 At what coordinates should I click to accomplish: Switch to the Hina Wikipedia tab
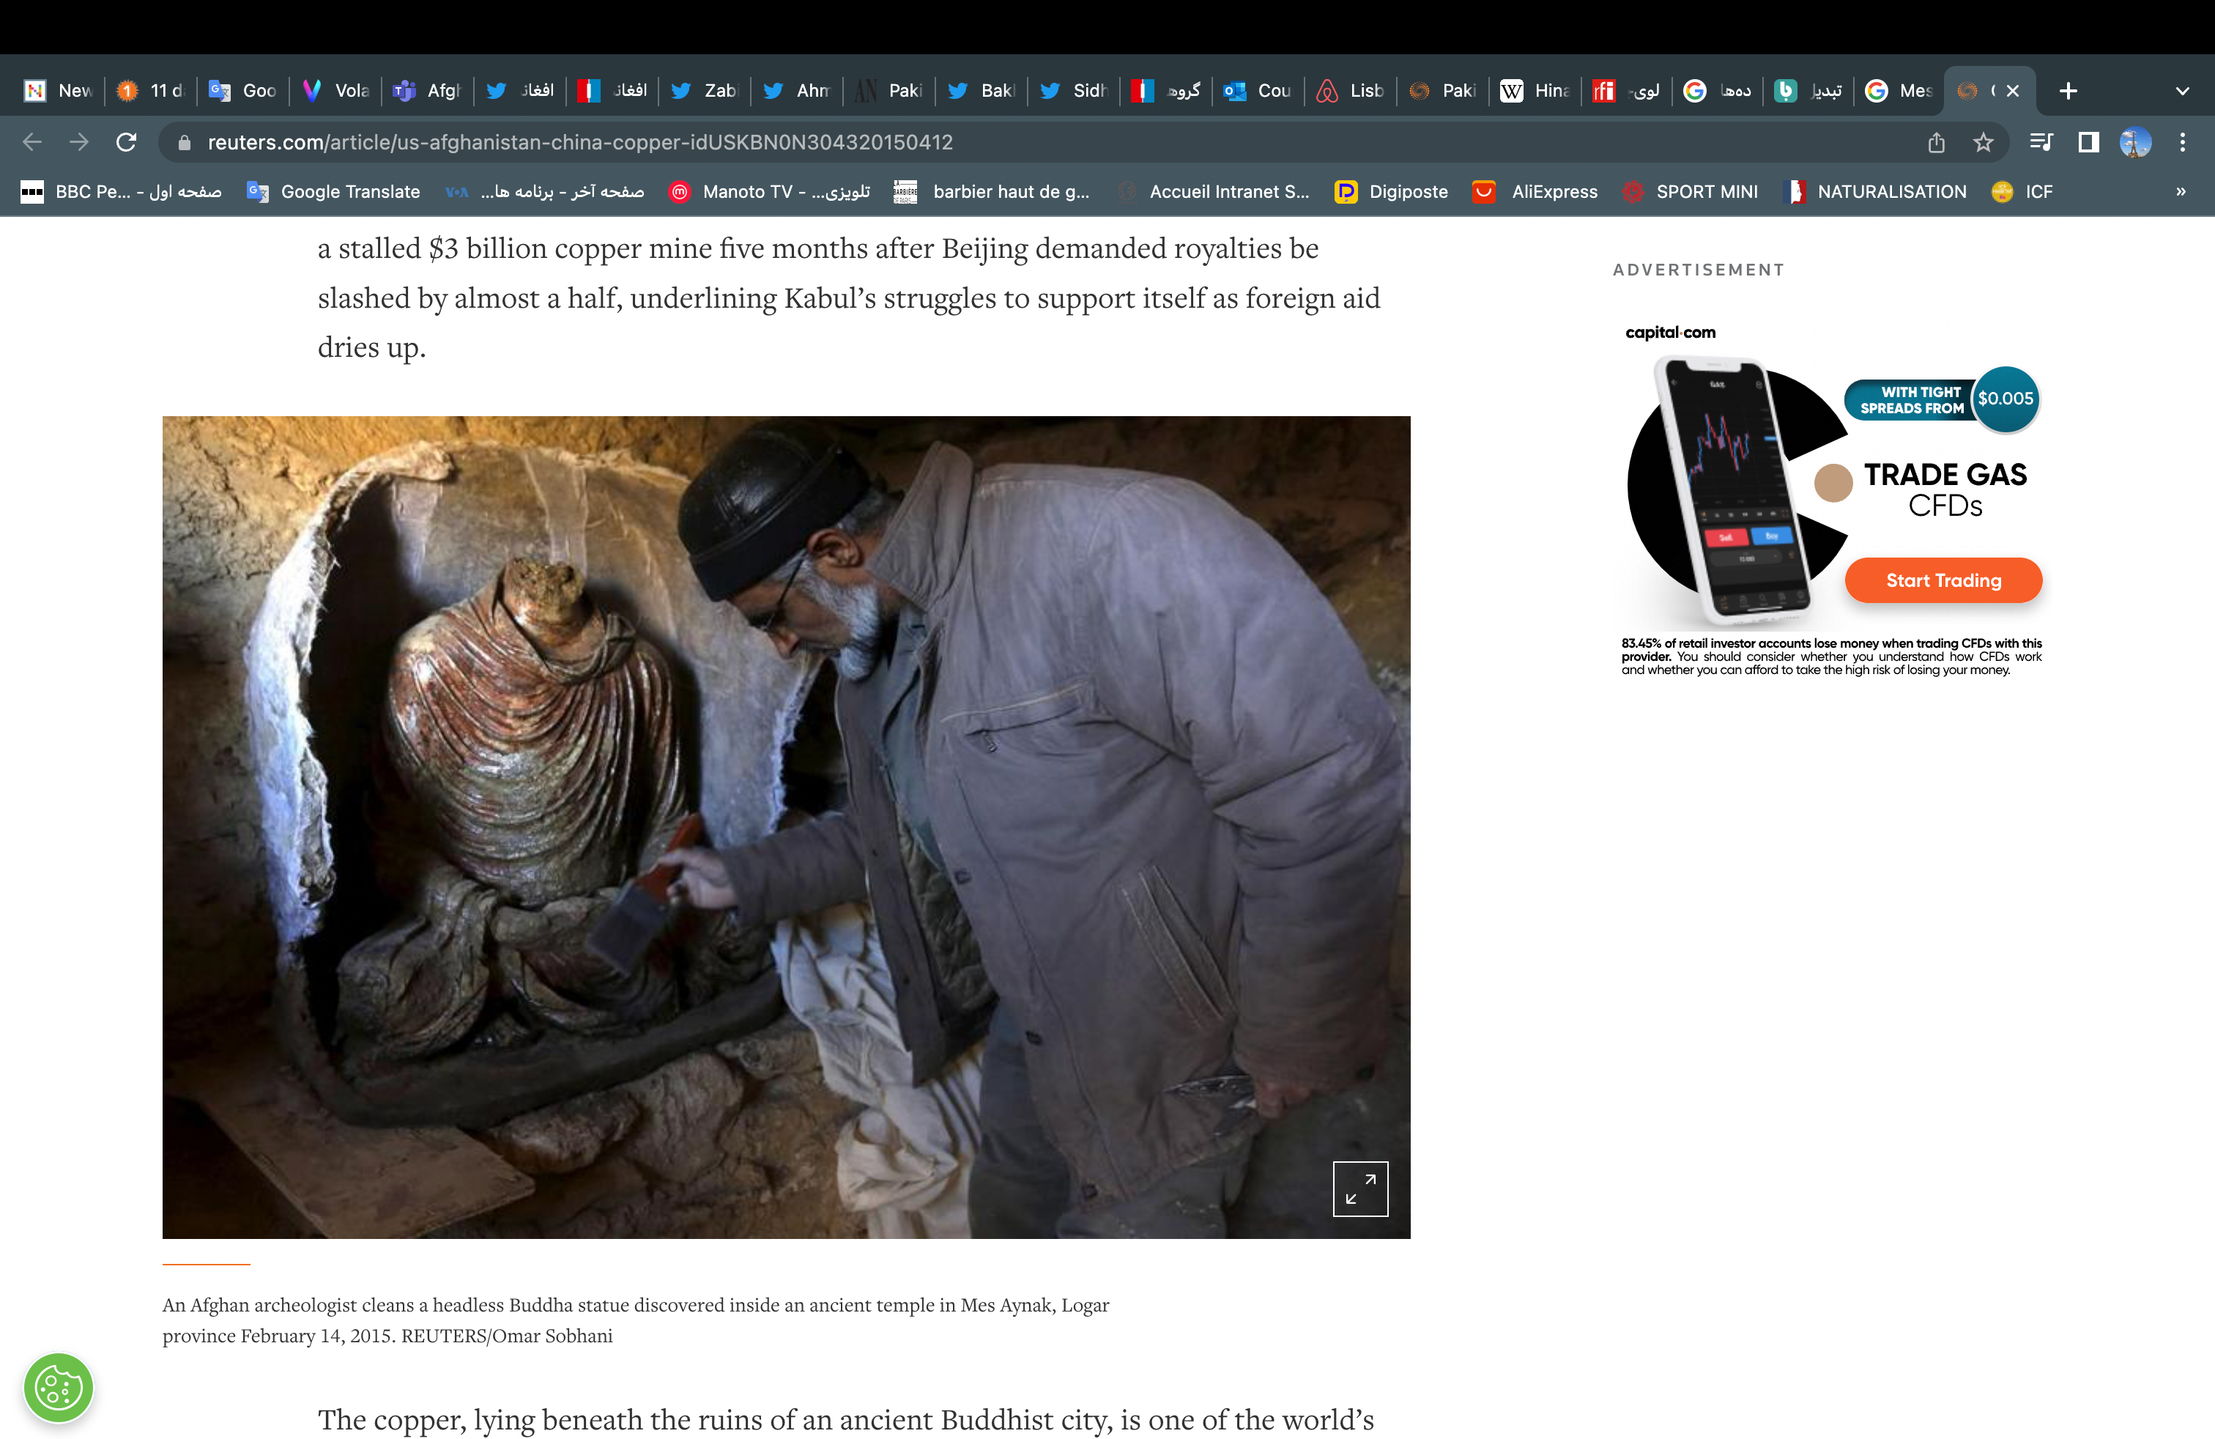pos(1535,91)
